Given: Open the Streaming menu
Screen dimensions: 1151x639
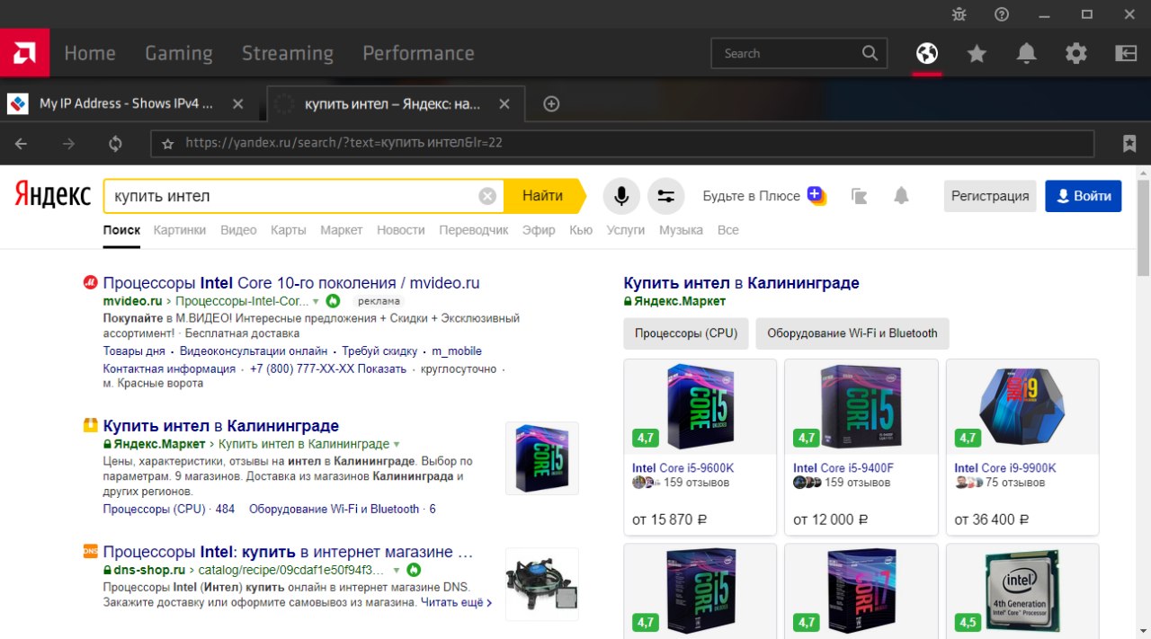Looking at the screenshot, I should pyautogui.click(x=288, y=53).
